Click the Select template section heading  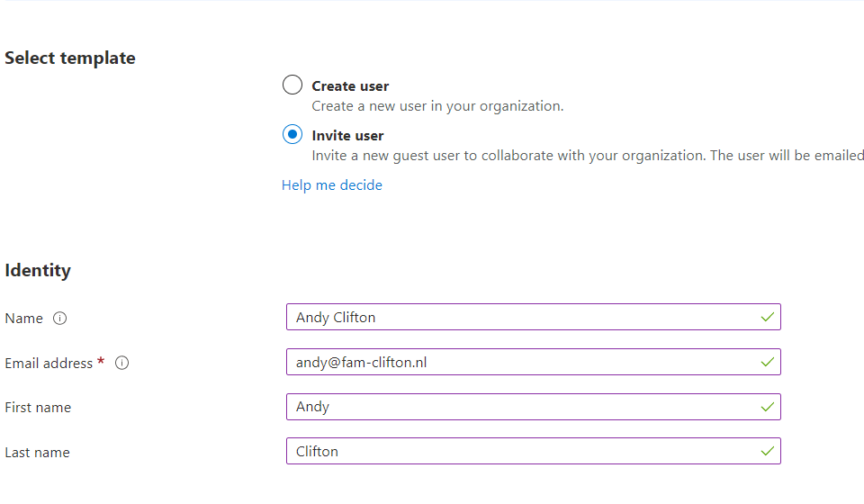click(x=70, y=58)
